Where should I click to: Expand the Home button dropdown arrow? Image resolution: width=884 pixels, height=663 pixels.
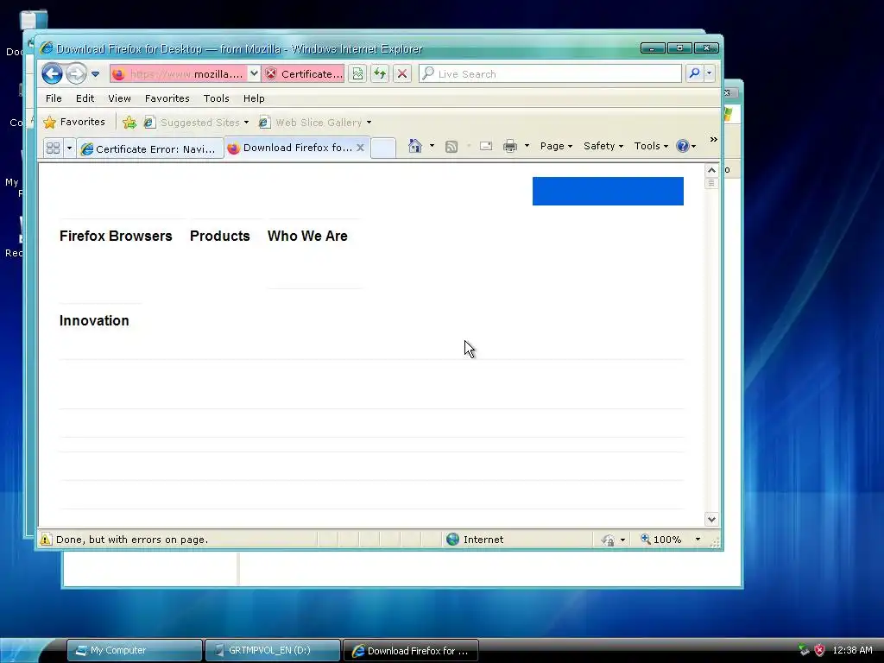click(432, 146)
